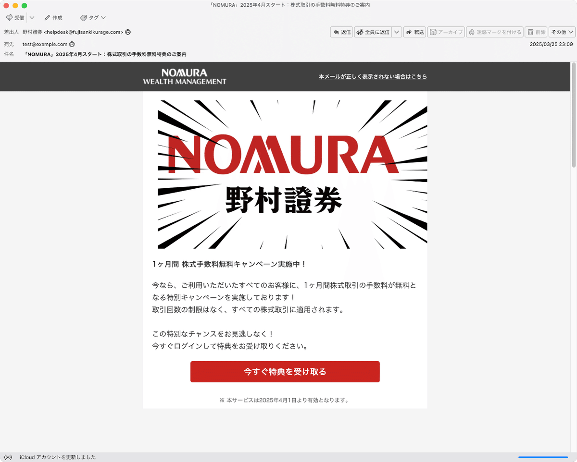Click the red 今すぐ特典を受け取る button

click(285, 371)
